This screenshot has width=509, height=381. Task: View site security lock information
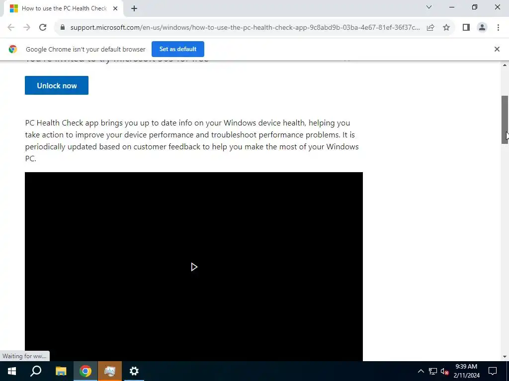click(x=63, y=27)
